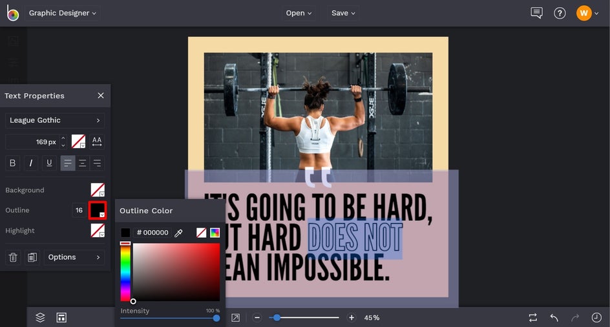Decrease font size with down arrow
Viewport: 610px width, 327px height.
[63, 145]
